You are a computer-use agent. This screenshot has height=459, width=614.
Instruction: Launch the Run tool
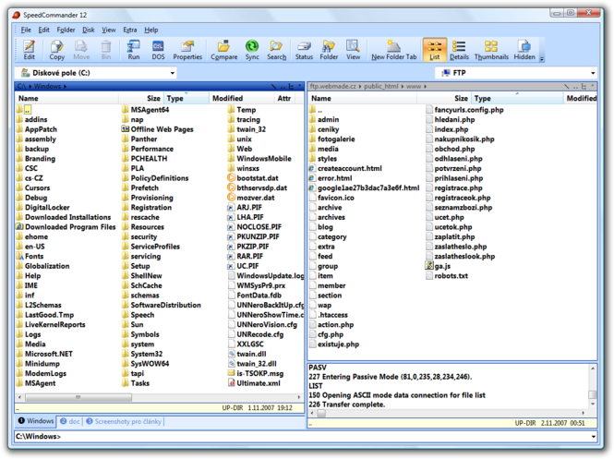[x=134, y=50]
